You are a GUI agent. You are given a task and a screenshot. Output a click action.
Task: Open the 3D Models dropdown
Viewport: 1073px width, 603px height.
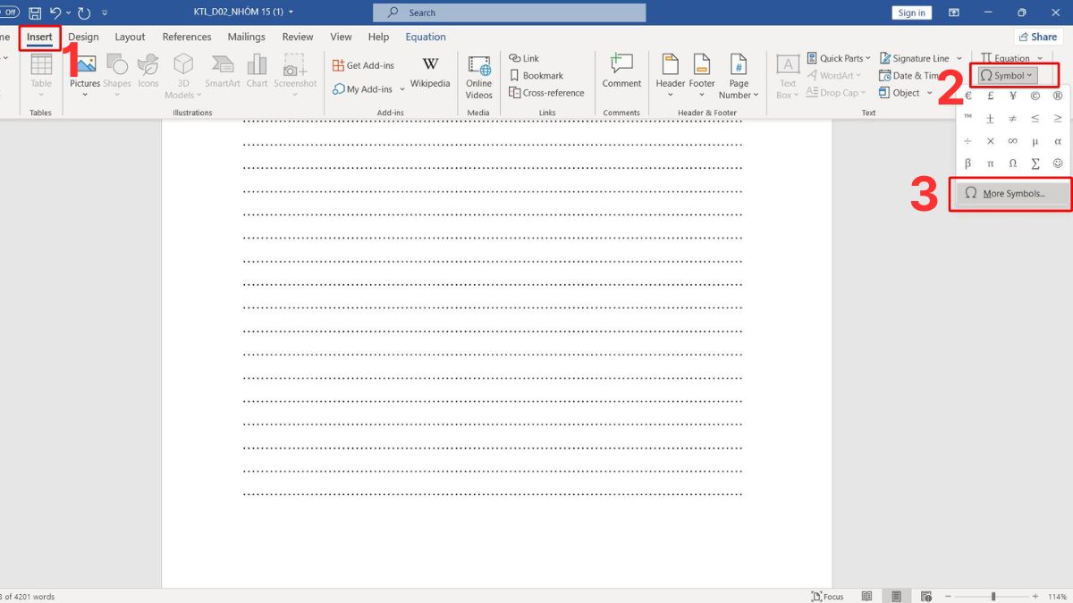[183, 76]
